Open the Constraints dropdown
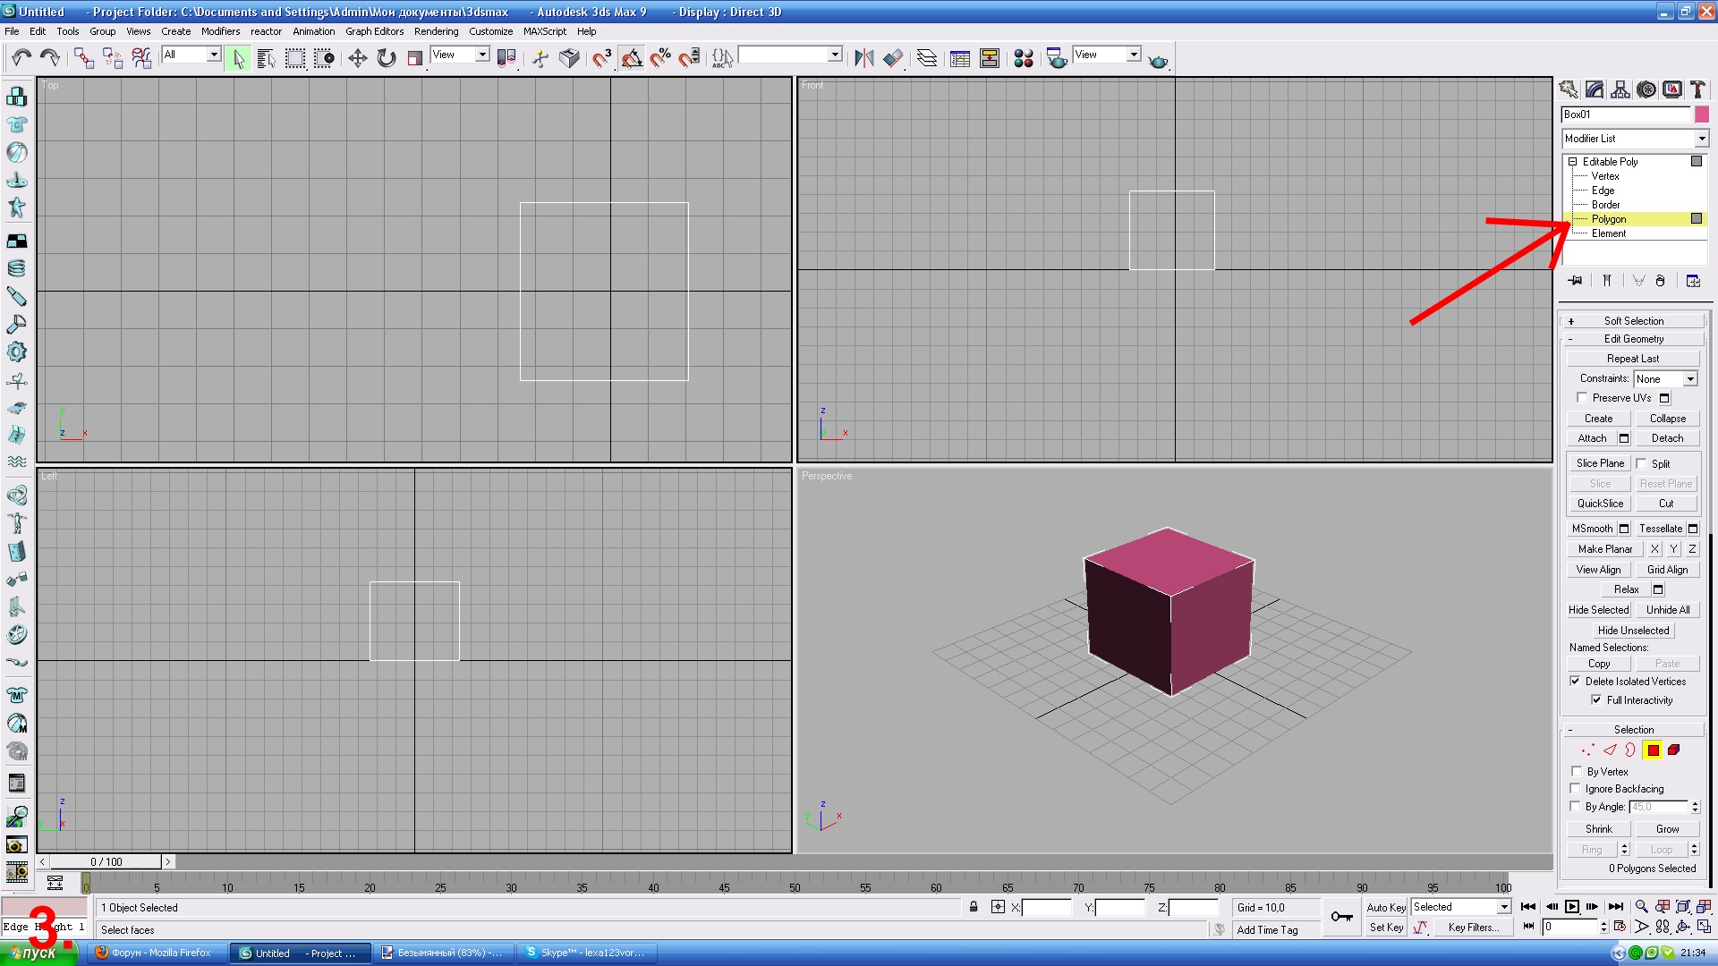1718x966 pixels. [x=1690, y=378]
